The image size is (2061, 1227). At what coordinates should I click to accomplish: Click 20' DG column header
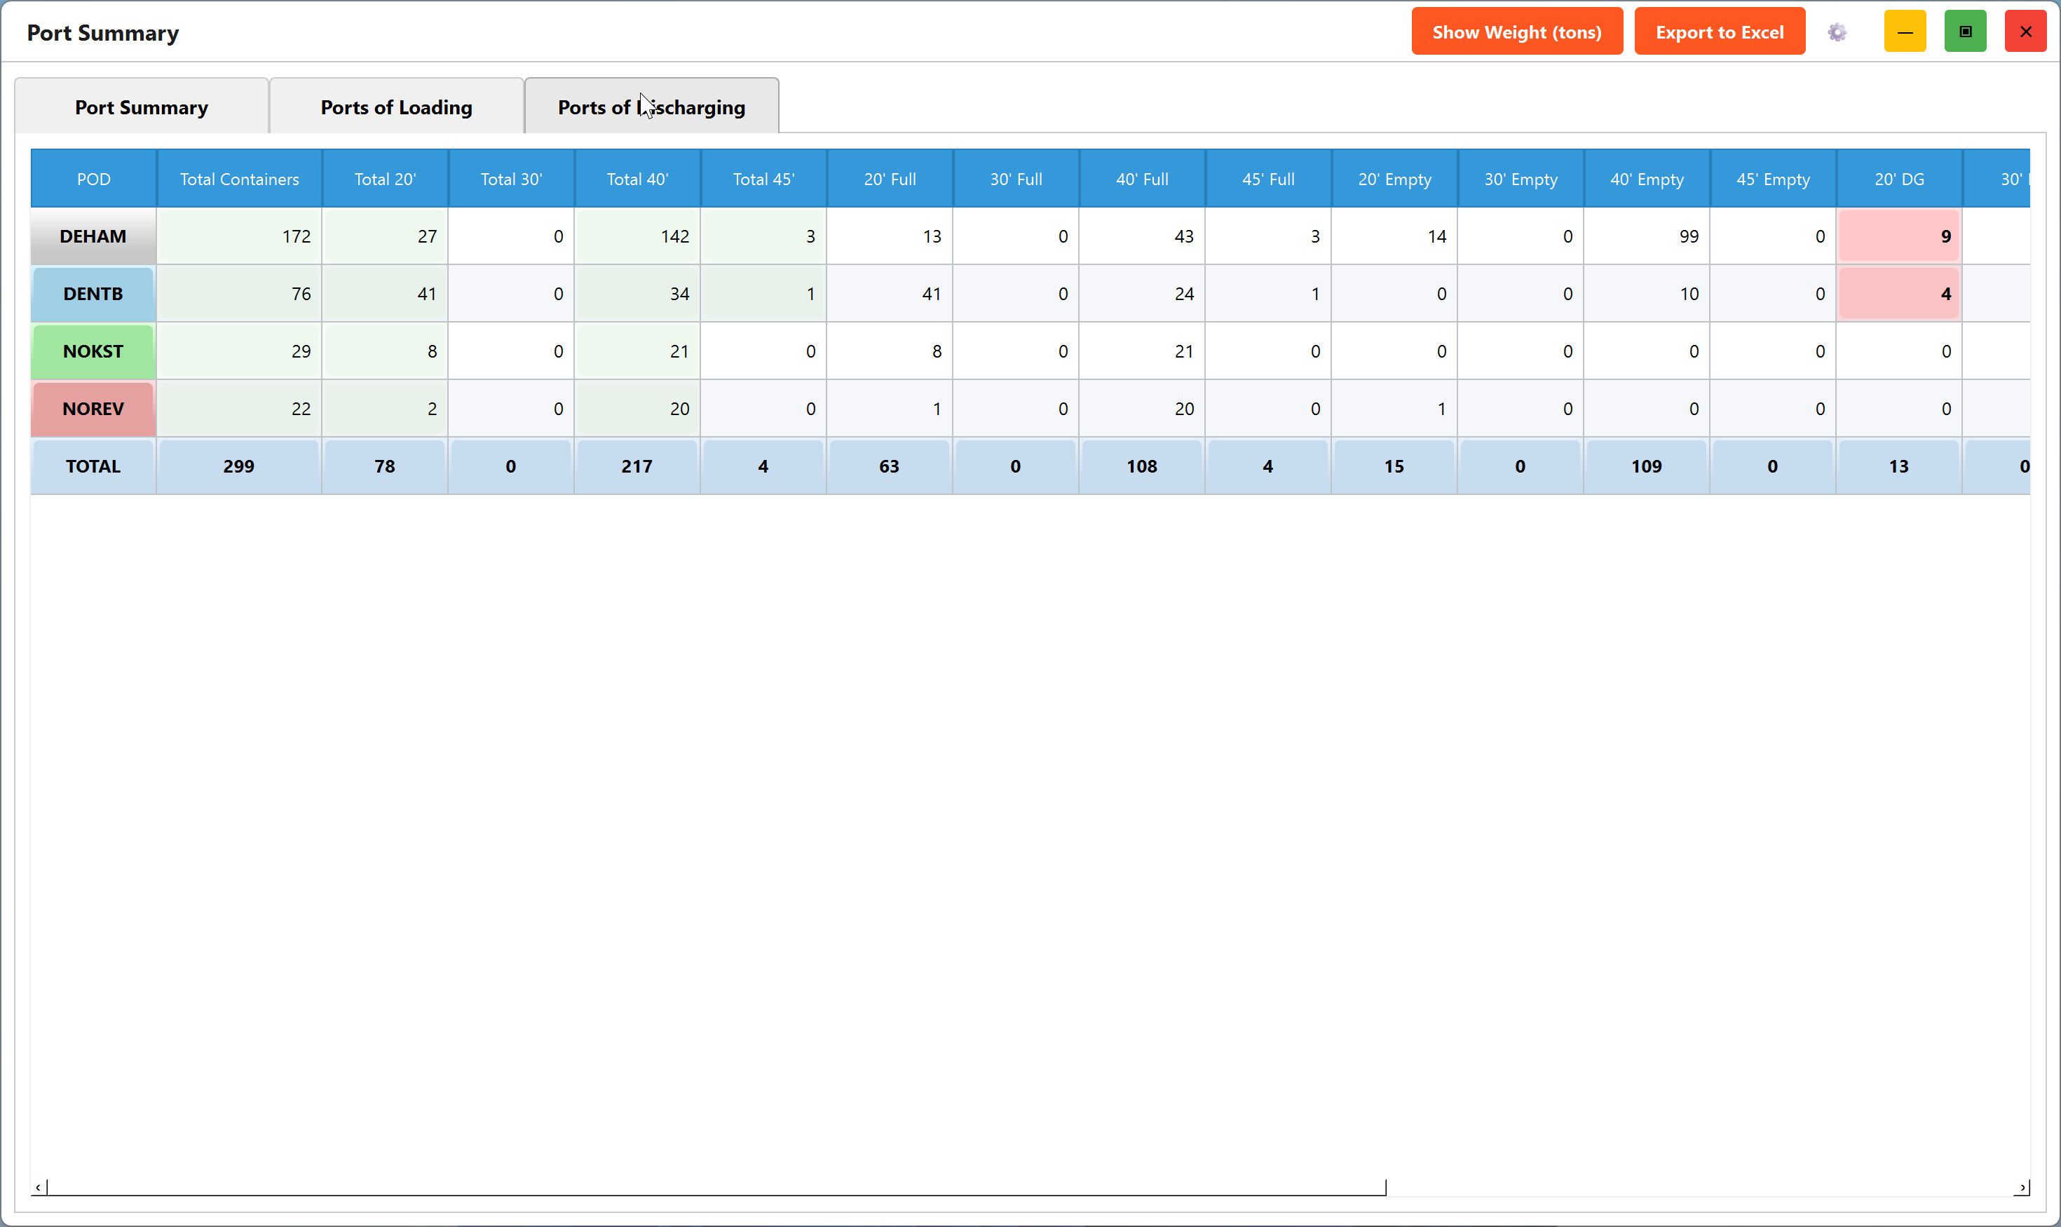coord(1899,179)
